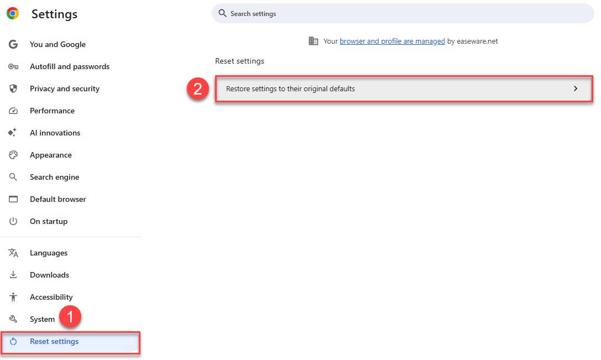
Task: Open the Languages settings section
Action: [x=49, y=253]
